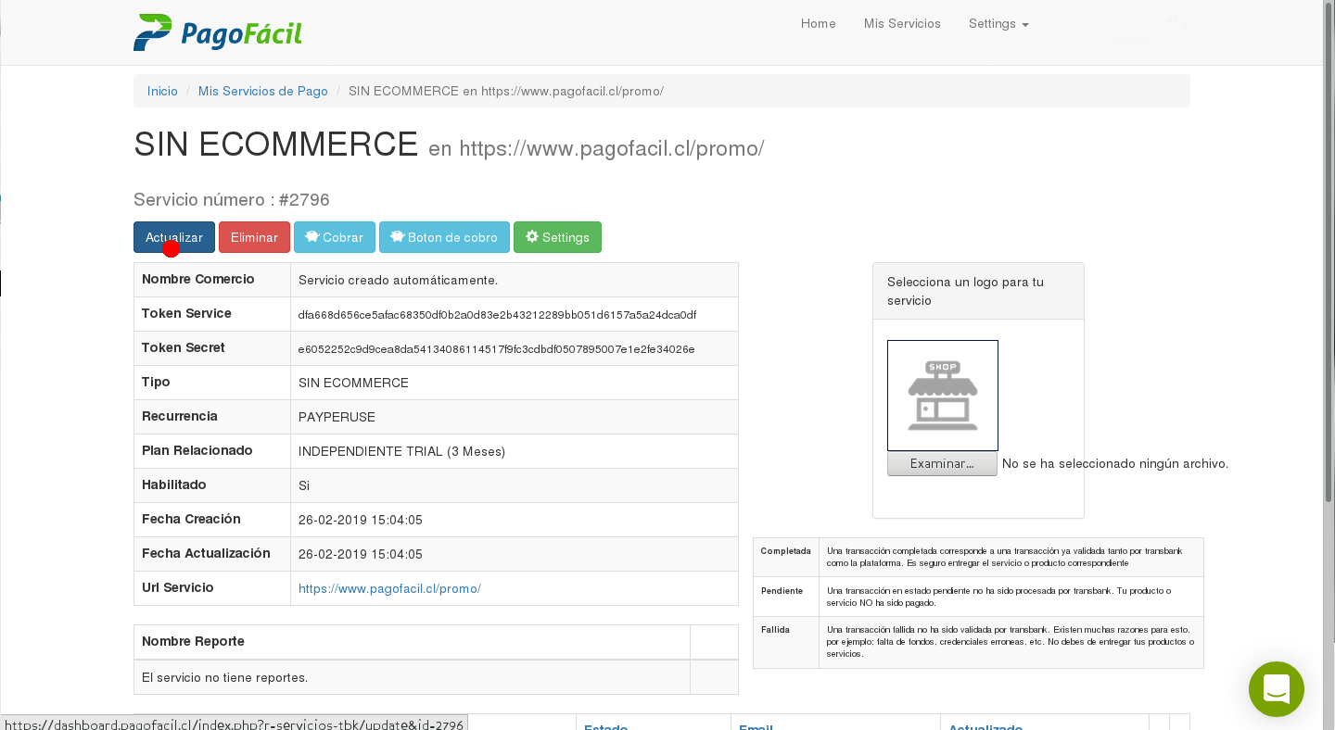This screenshot has width=1335, height=730.
Task: Select the Token Secret value text
Action: tap(496, 349)
